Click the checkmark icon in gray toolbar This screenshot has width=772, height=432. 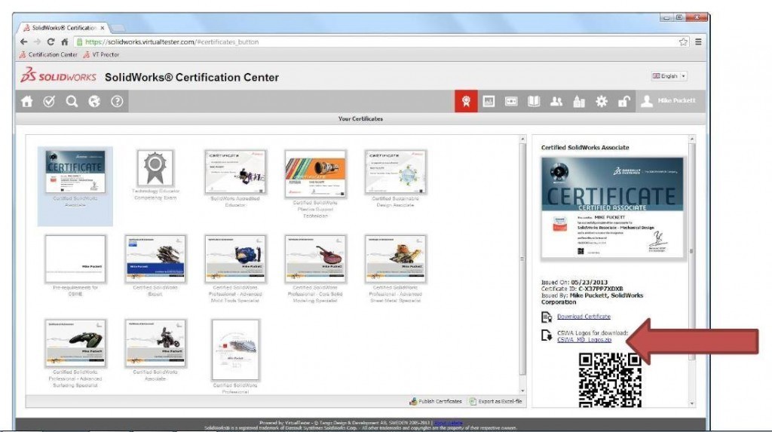[50, 102]
